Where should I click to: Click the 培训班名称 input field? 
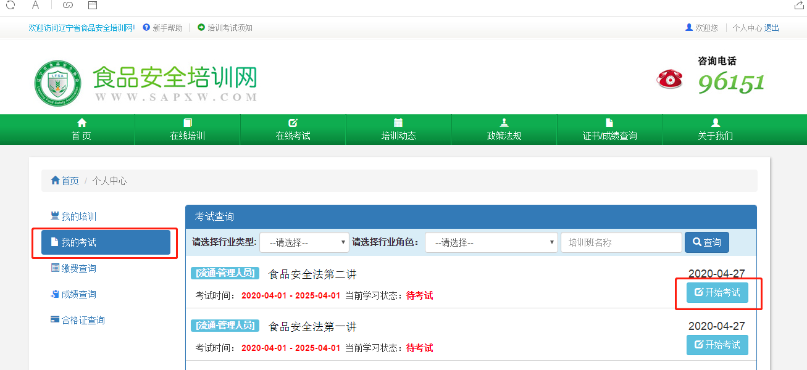[621, 242]
